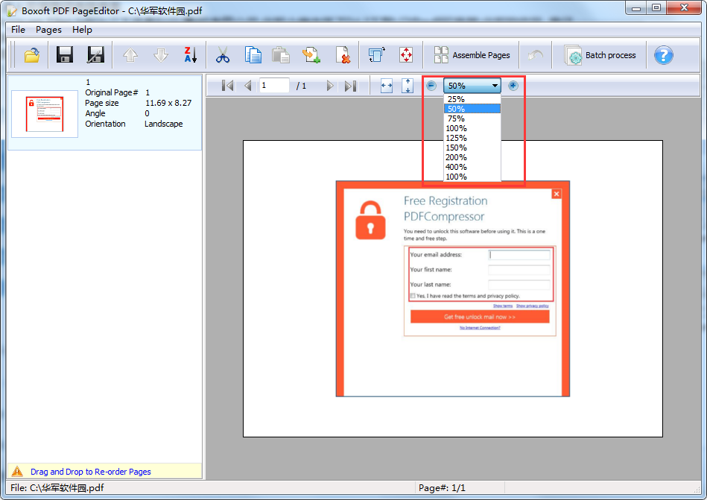Paste the copied page
The width and height of the screenshot is (707, 500).
pyautogui.click(x=281, y=54)
